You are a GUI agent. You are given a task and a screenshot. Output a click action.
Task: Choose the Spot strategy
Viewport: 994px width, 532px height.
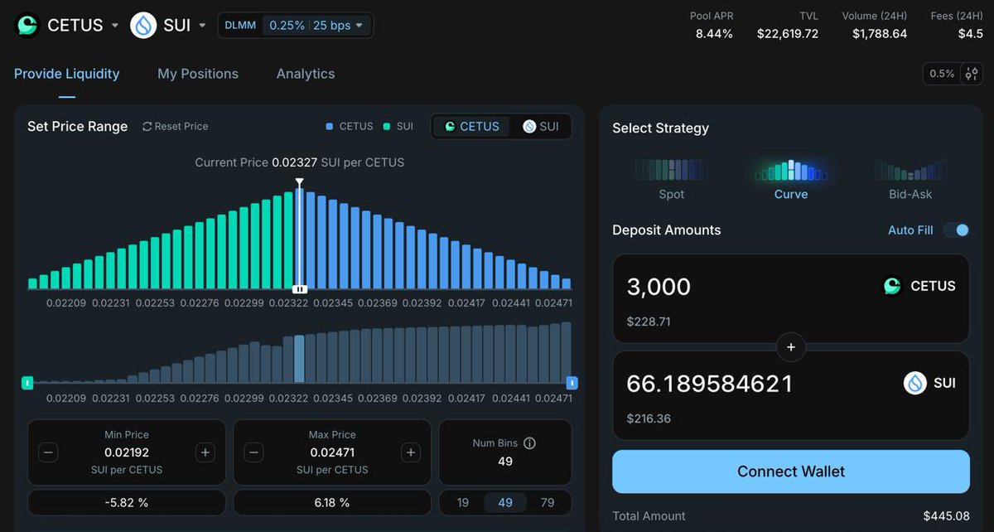(x=672, y=179)
